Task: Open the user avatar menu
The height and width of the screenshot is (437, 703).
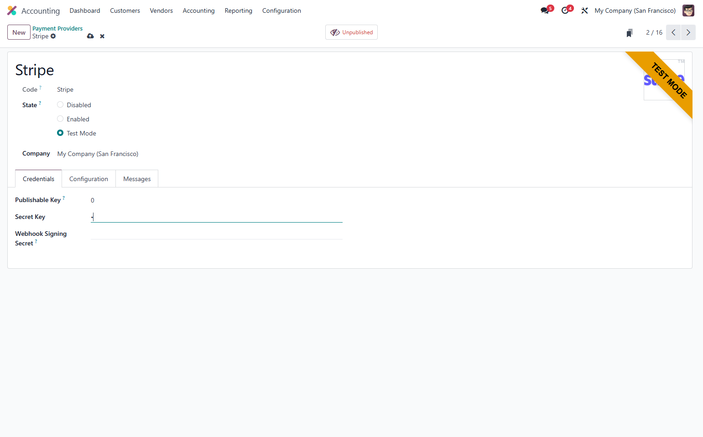Action: tap(688, 10)
